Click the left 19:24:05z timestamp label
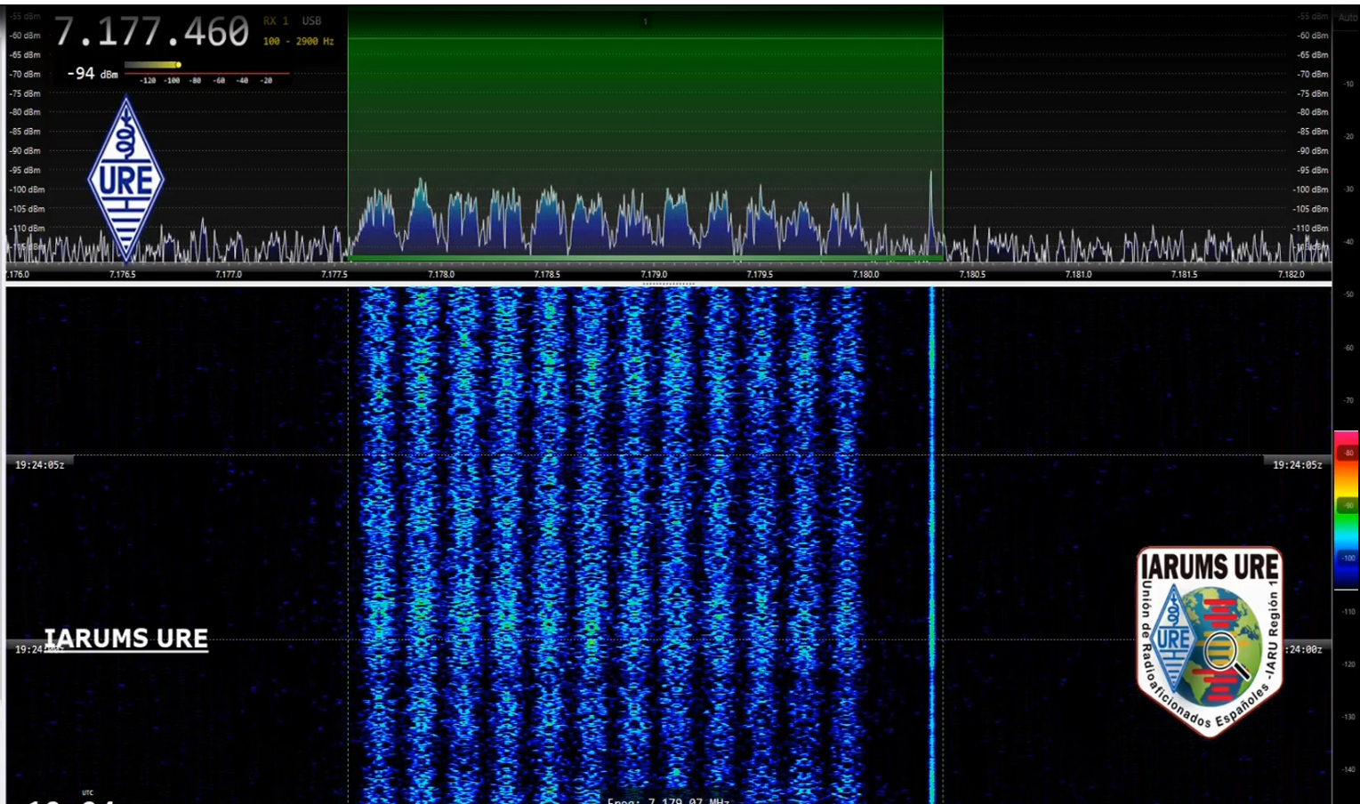The width and height of the screenshot is (1360, 804). [40, 465]
